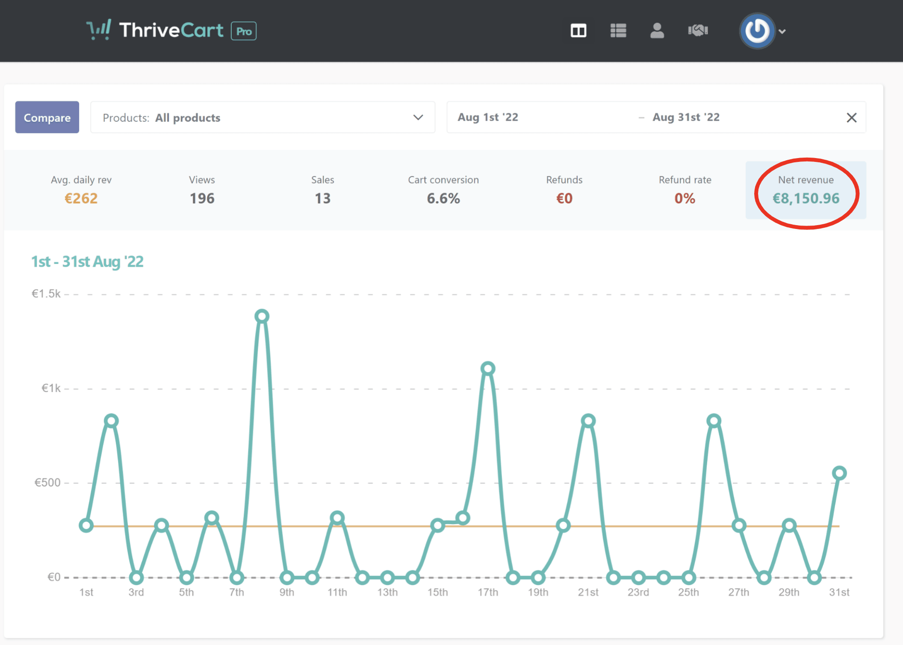Click the ThriveCart cart logo
This screenshot has height=645, width=903.
99,30
